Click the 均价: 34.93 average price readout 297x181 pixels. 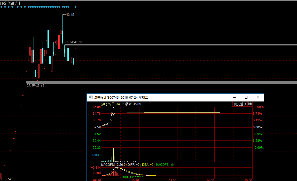pyautogui.click(x=116, y=104)
